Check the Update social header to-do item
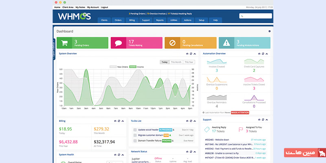The height and width of the screenshot is (163, 326). [x=135, y=130]
